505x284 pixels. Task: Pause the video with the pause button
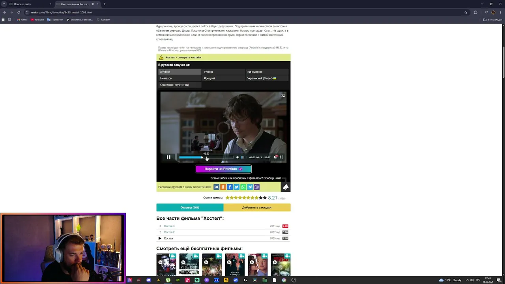(168, 157)
